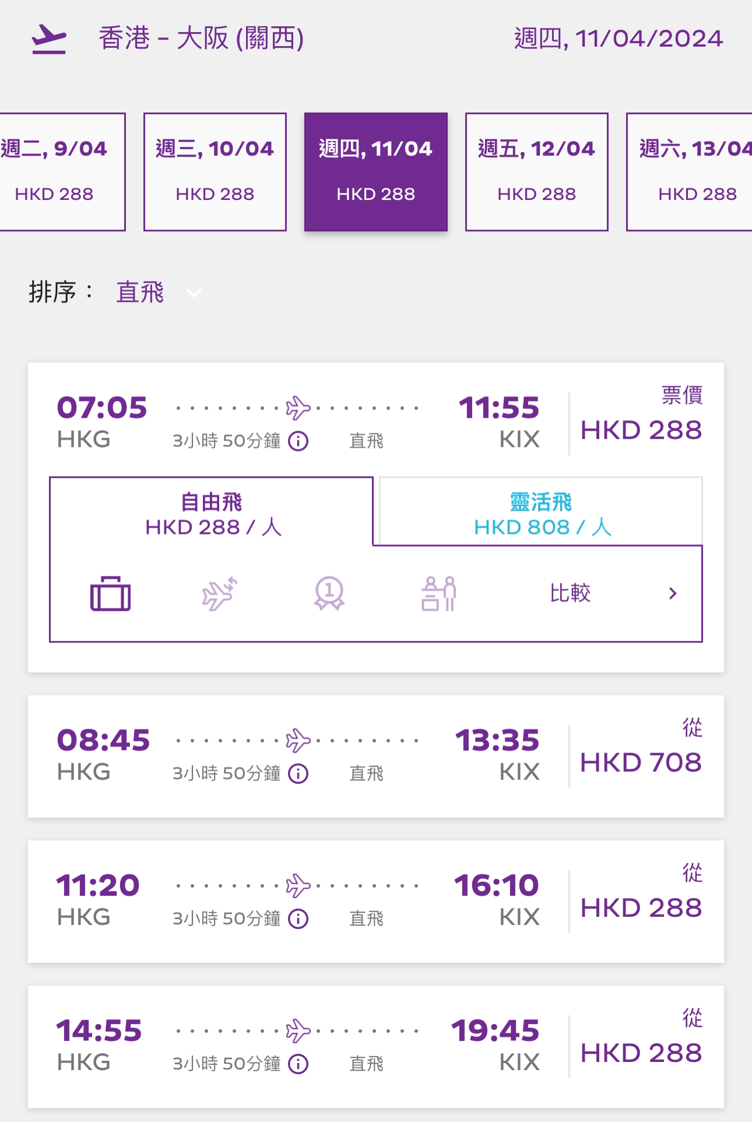Expand the 08:45 flight HKD 708 card
The image size is (752, 1122).
tap(376, 757)
